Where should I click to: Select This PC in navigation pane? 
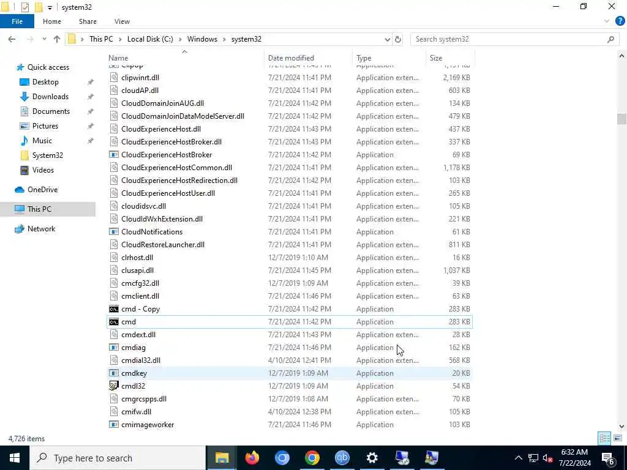(x=39, y=209)
